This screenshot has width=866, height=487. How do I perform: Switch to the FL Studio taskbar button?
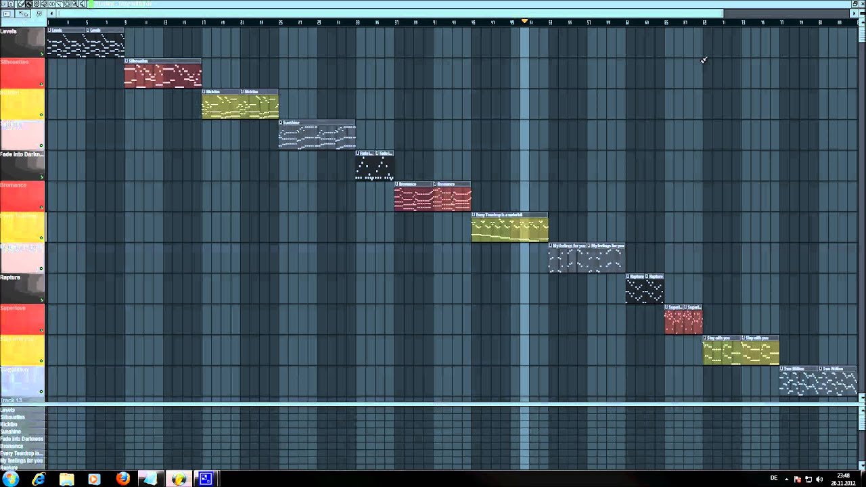coord(179,479)
